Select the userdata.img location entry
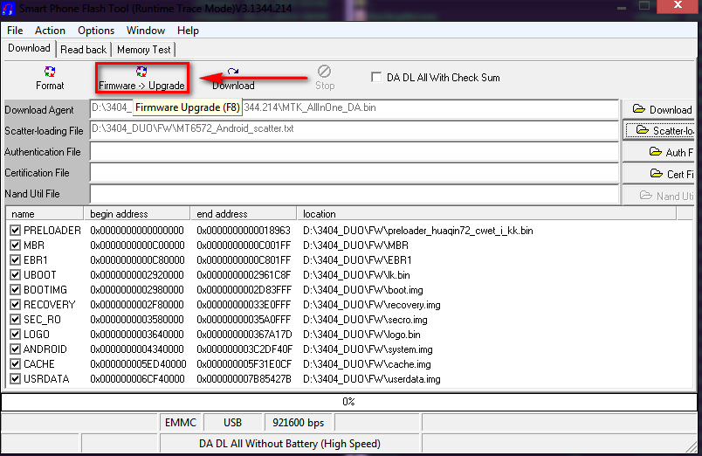This screenshot has height=456, width=702. click(x=372, y=379)
